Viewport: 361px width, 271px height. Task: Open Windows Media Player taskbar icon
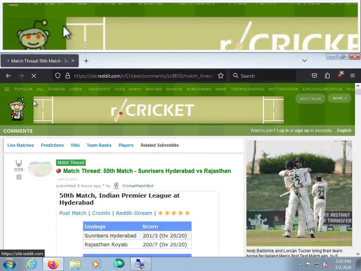click(96, 264)
